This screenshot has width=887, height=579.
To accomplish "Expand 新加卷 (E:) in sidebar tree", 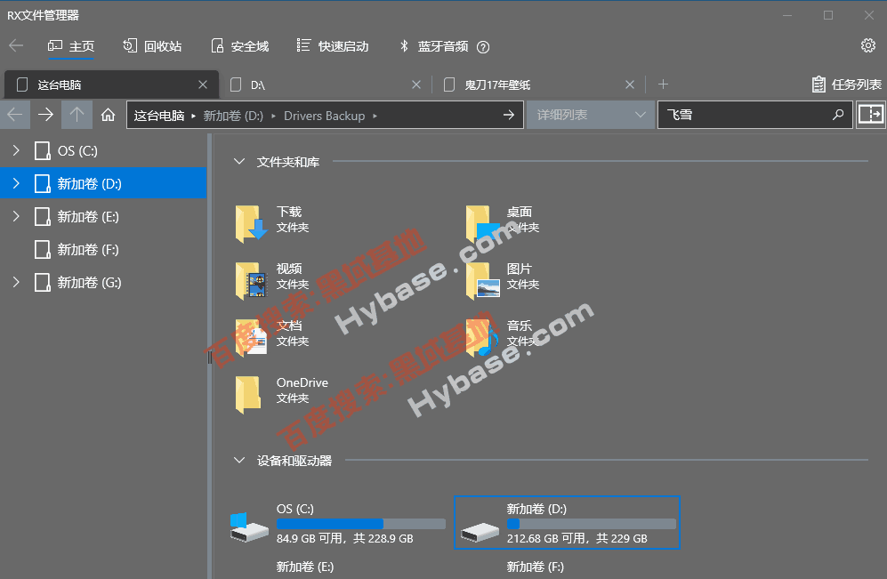I will coord(16,216).
